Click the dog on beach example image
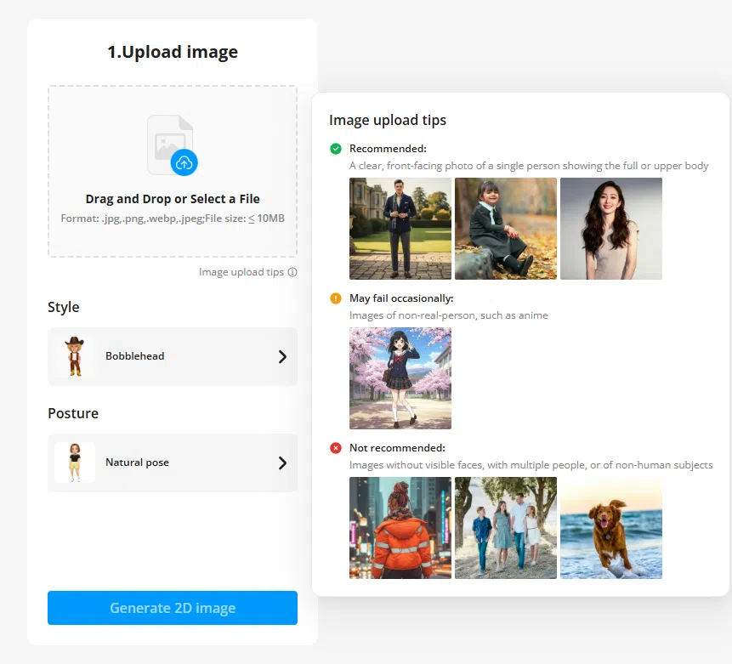Image resolution: width=732 pixels, height=664 pixels. tap(611, 528)
